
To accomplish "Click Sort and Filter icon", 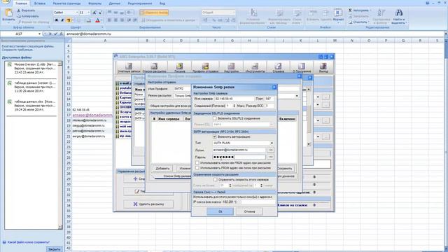I will tap(381, 15).
